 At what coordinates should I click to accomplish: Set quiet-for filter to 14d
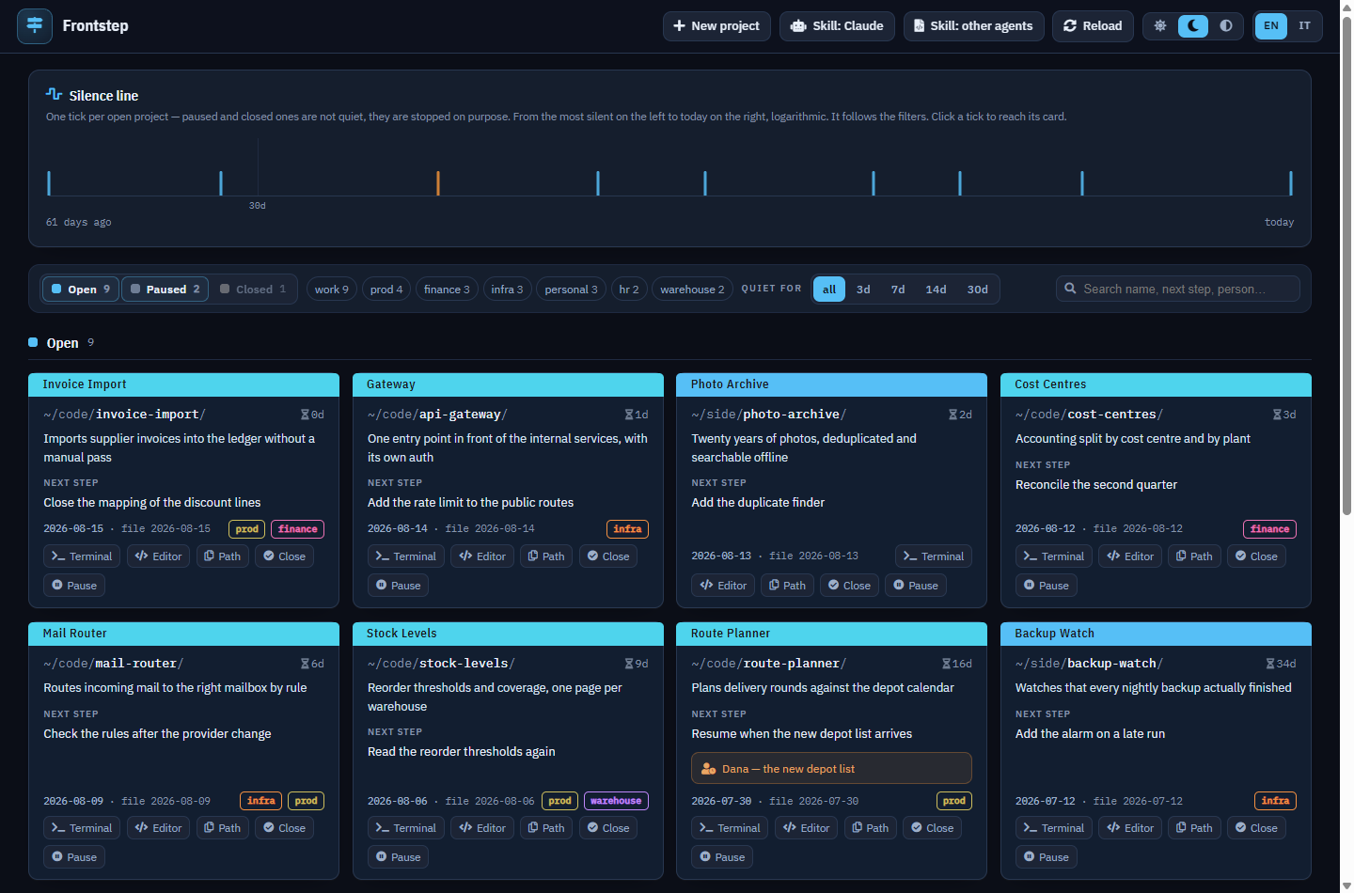click(936, 290)
